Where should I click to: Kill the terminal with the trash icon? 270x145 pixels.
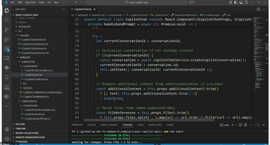tap(245, 125)
